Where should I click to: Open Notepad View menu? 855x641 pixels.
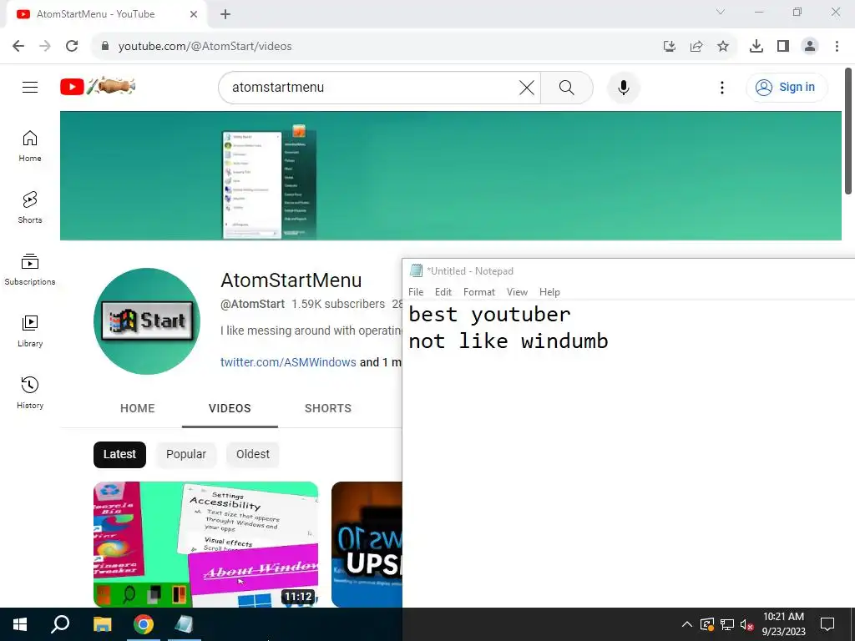point(517,292)
